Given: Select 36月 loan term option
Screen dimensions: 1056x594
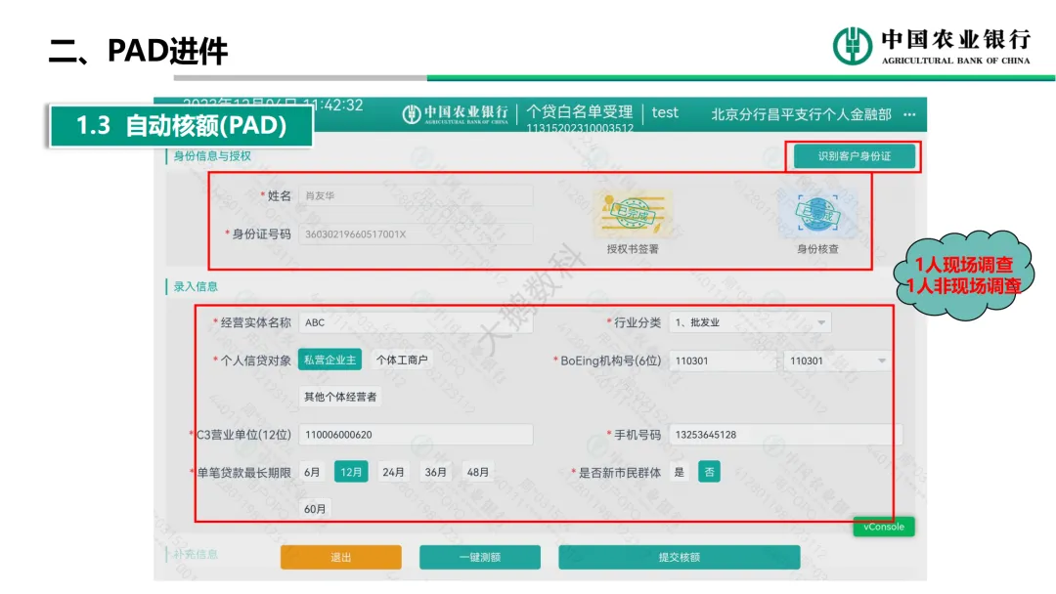Looking at the screenshot, I should (x=436, y=472).
